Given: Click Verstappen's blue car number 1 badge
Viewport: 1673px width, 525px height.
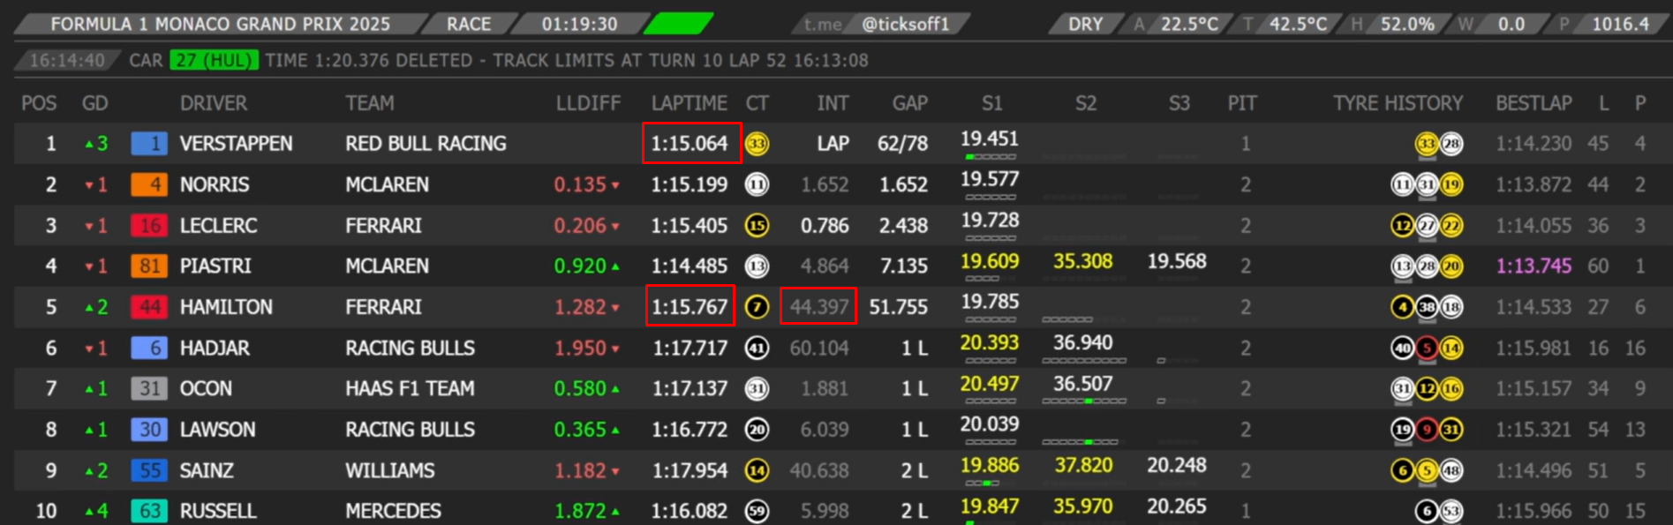Looking at the screenshot, I should pos(149,144).
